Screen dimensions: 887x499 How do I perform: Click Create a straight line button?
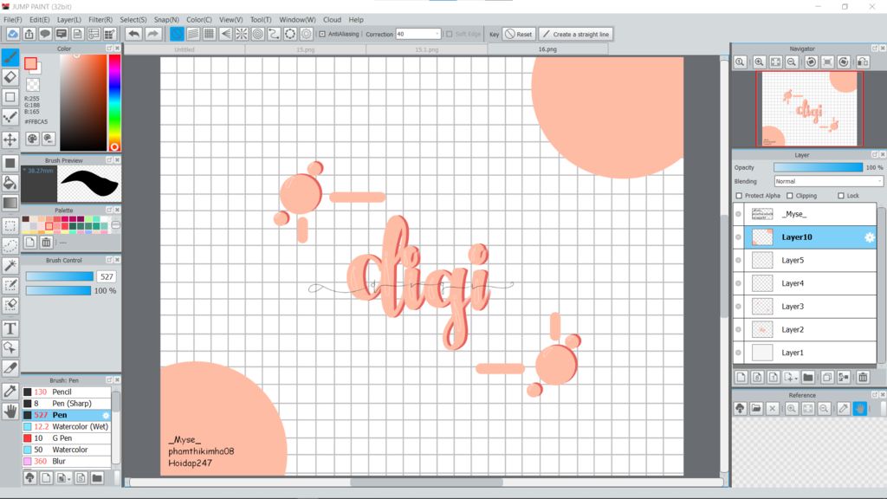(576, 34)
